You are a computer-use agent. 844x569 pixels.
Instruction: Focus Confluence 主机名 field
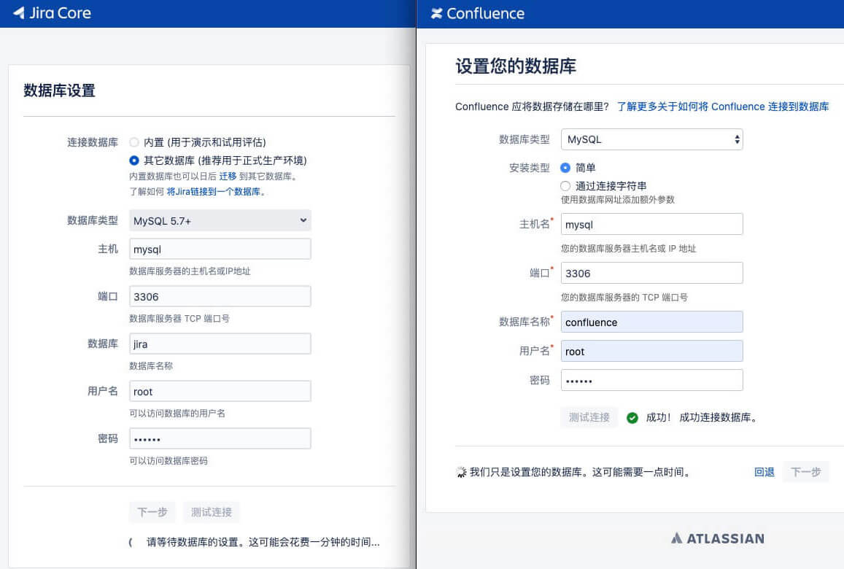652,225
